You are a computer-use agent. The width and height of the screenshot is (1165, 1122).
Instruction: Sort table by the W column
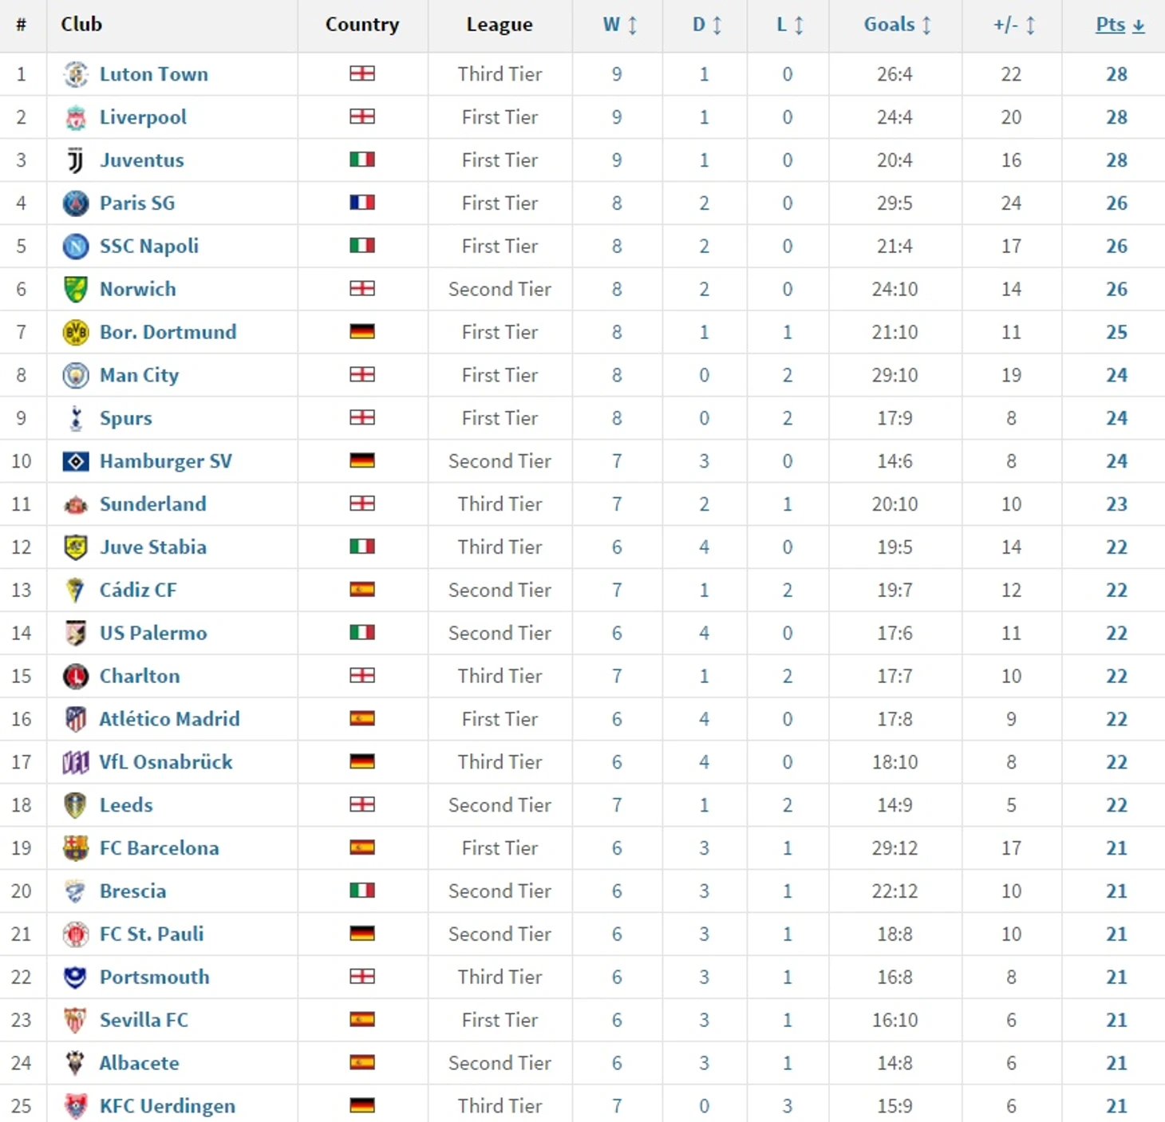click(x=619, y=25)
